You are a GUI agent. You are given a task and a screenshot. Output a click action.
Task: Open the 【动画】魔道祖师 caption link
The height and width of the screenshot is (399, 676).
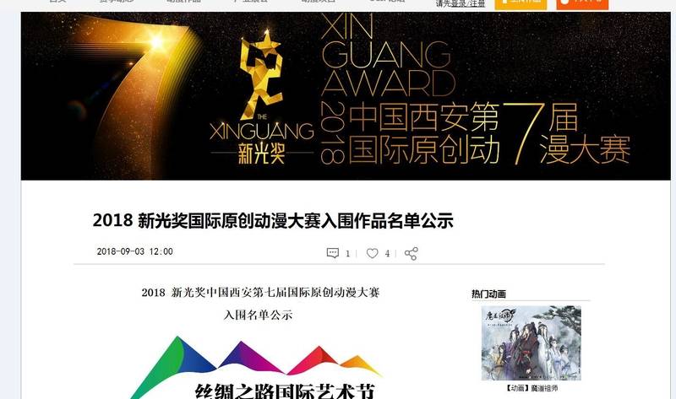click(x=532, y=388)
